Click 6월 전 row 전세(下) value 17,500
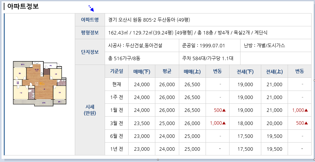Screen dimensions: 315x162 point(245,136)
